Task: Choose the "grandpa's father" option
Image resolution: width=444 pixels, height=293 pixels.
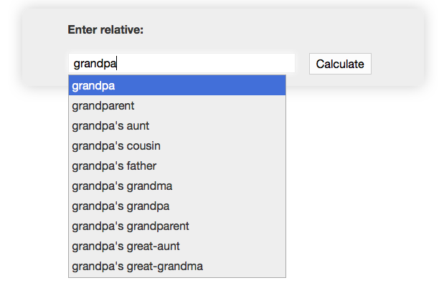Action: click(x=176, y=166)
